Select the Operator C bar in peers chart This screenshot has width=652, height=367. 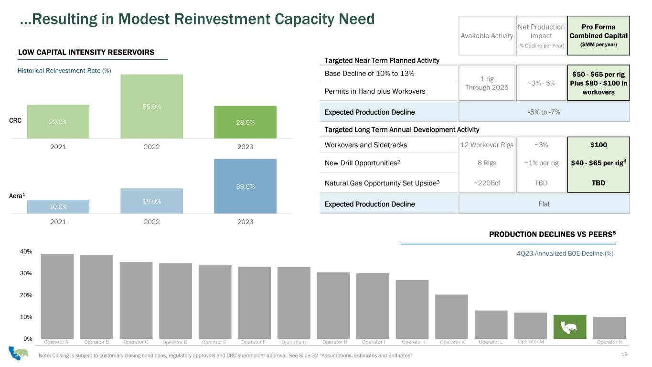coord(136,300)
